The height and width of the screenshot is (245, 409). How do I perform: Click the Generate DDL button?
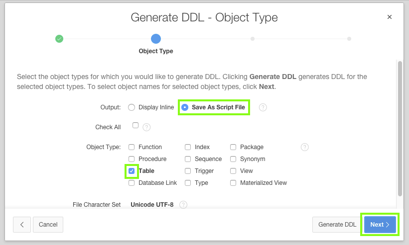pos(337,225)
